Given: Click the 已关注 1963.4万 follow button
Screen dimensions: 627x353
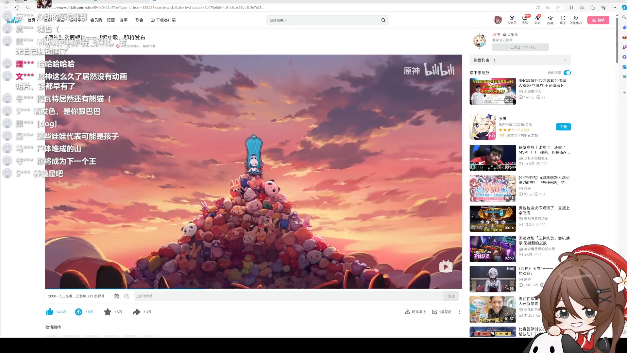Looking at the screenshot, I should (520, 47).
